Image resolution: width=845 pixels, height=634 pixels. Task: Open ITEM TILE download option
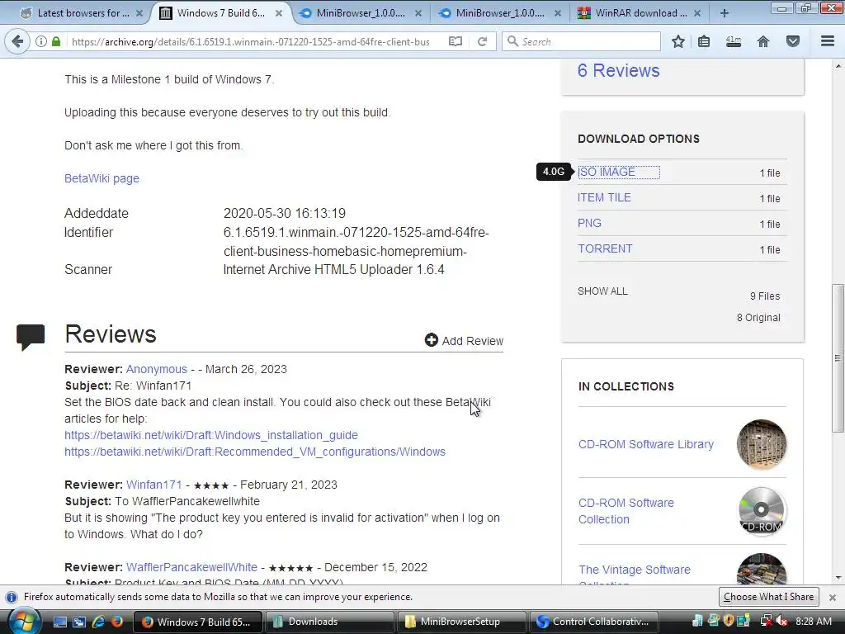click(x=604, y=197)
